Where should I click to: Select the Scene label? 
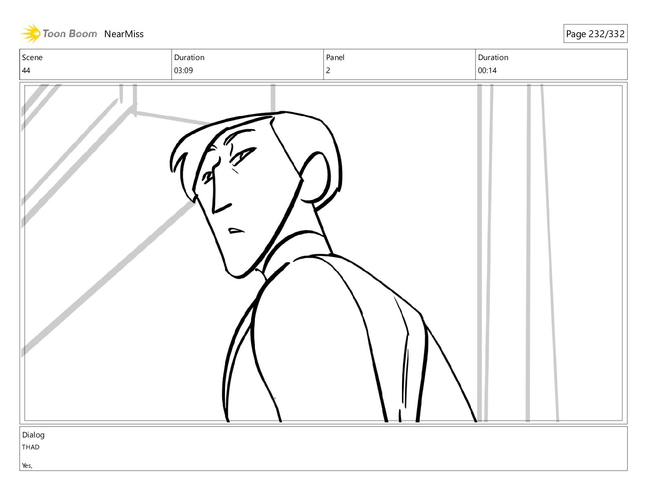pyautogui.click(x=32, y=57)
